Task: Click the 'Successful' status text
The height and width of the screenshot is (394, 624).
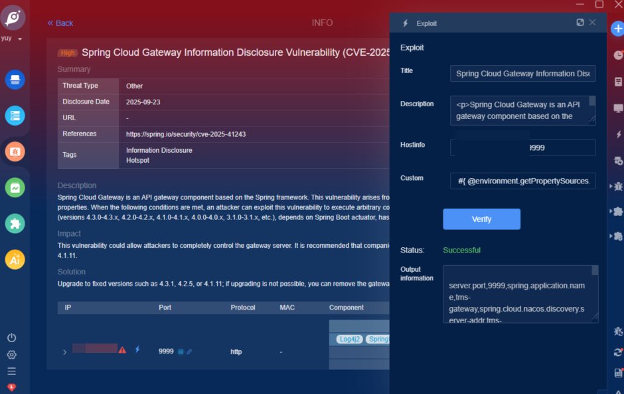Action: click(x=461, y=250)
